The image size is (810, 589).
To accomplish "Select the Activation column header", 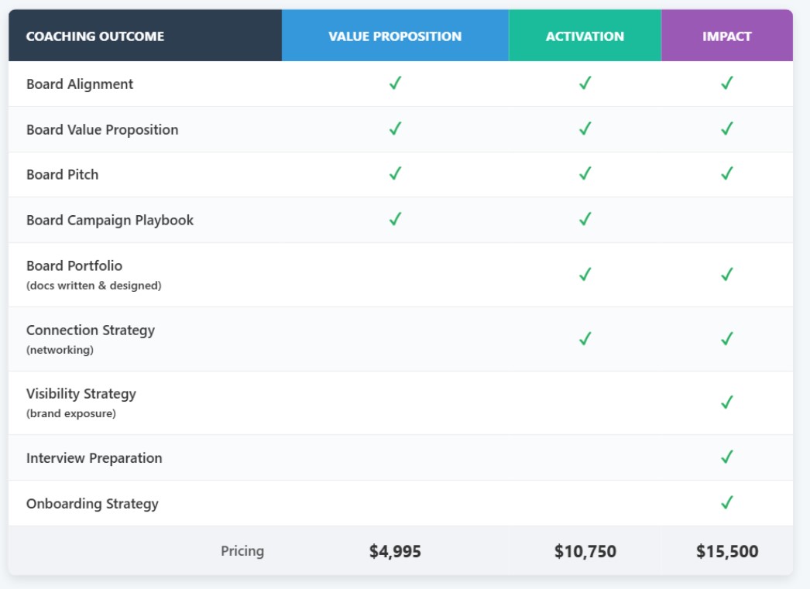I will pos(585,36).
